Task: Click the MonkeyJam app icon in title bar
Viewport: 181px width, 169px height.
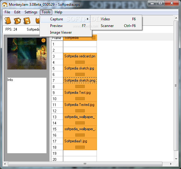Action: pyautogui.click(x=5, y=4)
